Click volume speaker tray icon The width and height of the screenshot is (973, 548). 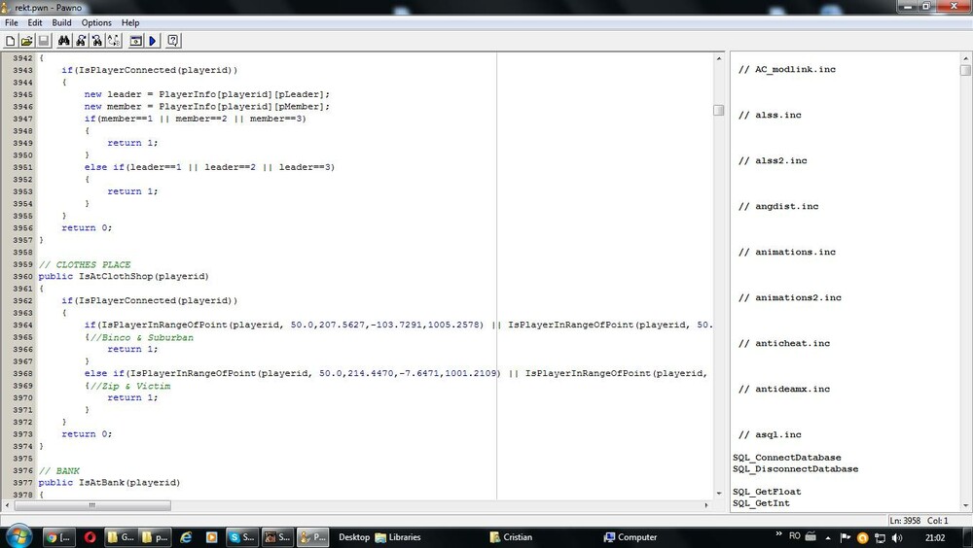[x=897, y=537]
